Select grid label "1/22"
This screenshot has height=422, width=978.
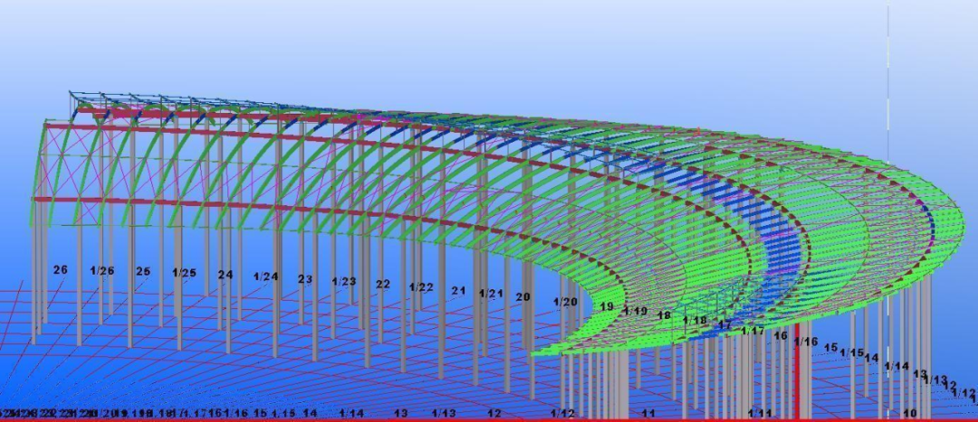(421, 287)
